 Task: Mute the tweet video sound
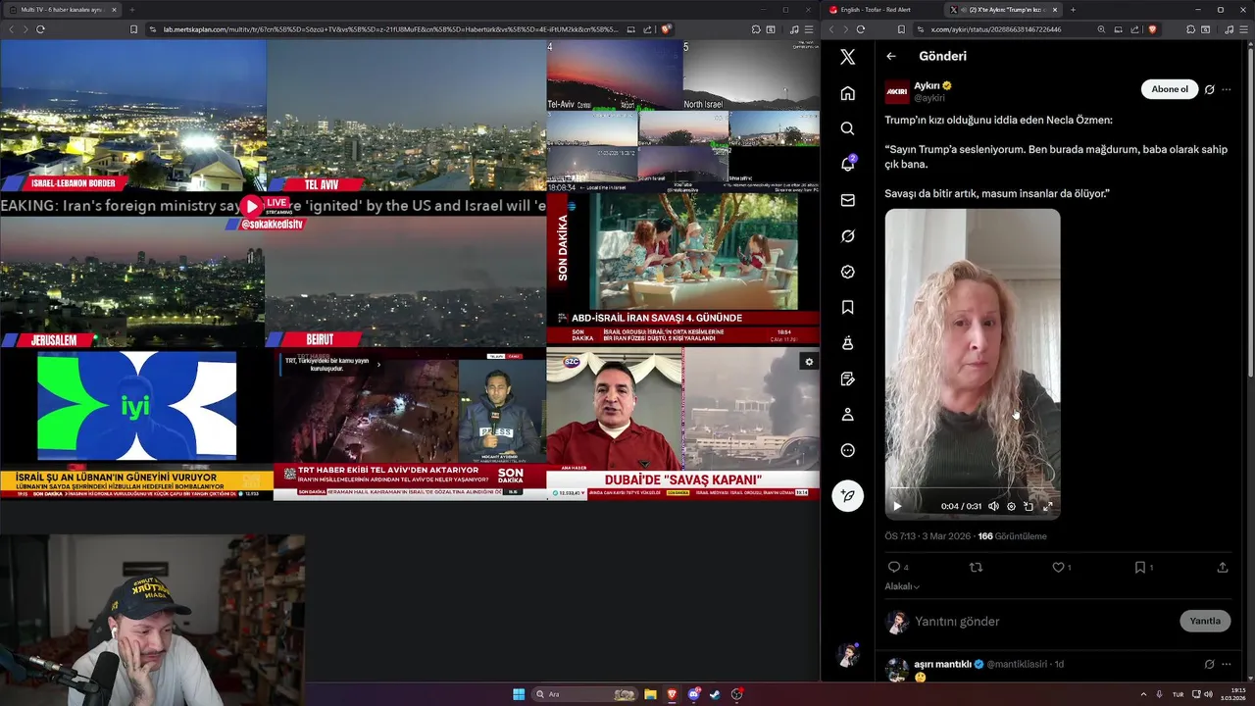993,506
